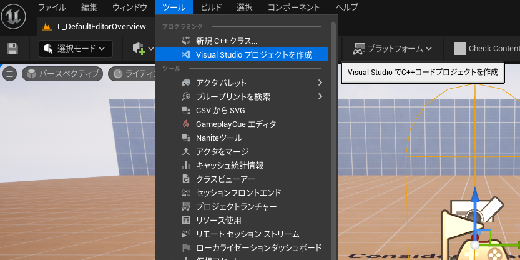Expand the ブループリントを検索 submenu arrow
520x260 pixels.
pyautogui.click(x=320, y=96)
